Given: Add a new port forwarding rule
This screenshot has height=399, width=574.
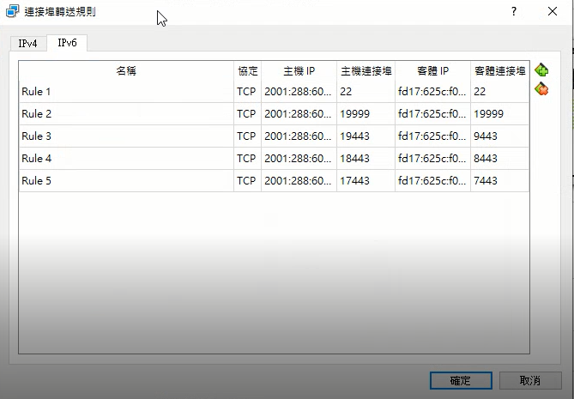Looking at the screenshot, I should click(x=541, y=70).
